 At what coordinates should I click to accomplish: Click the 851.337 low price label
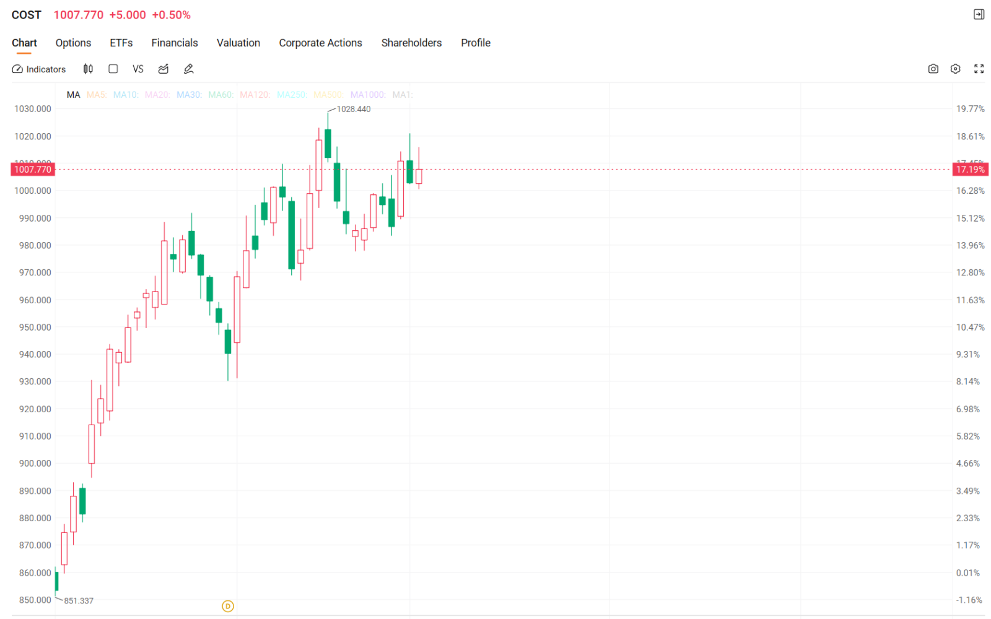(x=79, y=600)
